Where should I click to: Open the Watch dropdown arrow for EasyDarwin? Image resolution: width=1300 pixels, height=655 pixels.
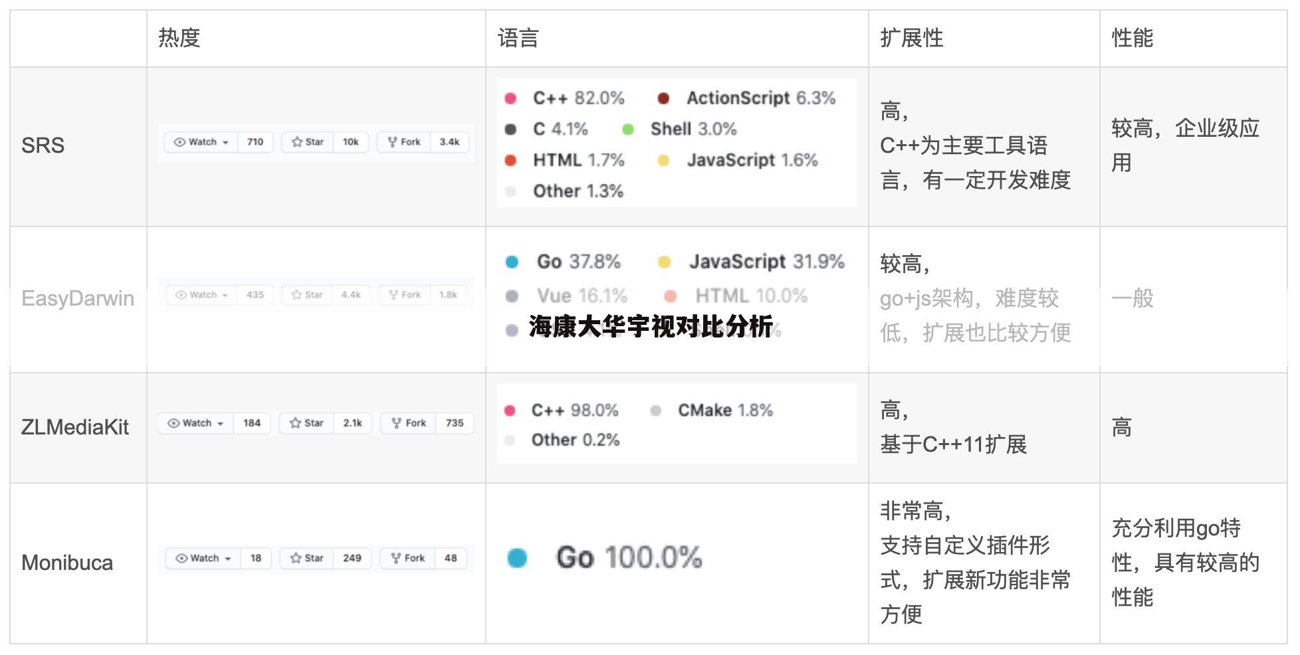click(225, 296)
